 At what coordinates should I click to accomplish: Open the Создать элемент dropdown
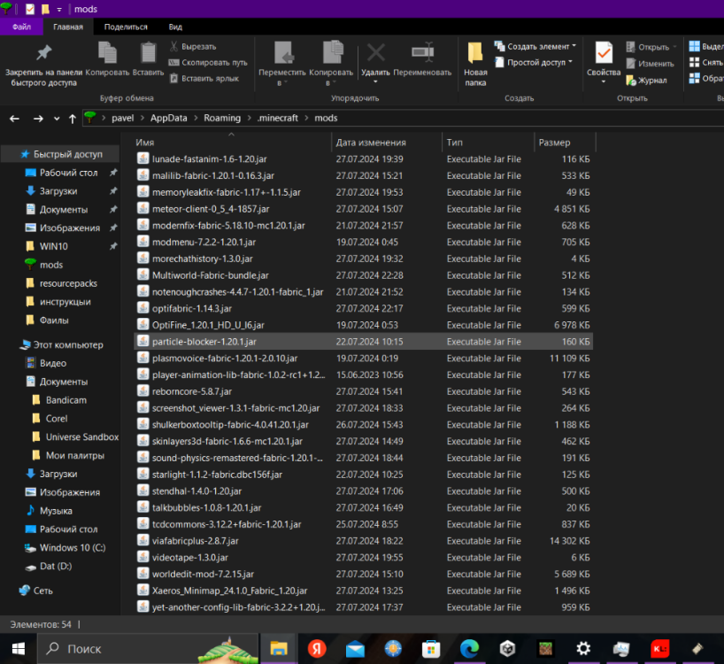click(x=535, y=46)
